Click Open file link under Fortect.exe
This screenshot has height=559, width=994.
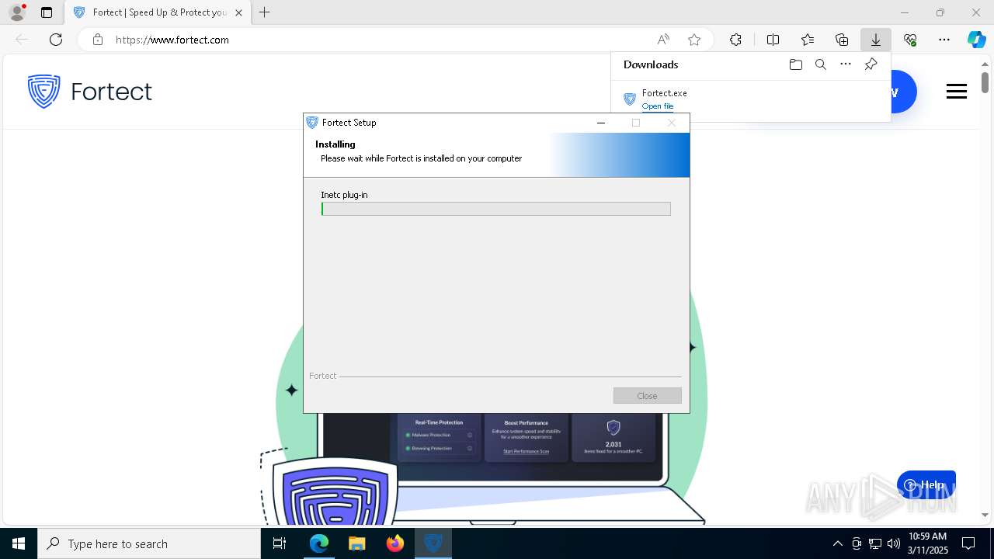(x=658, y=106)
